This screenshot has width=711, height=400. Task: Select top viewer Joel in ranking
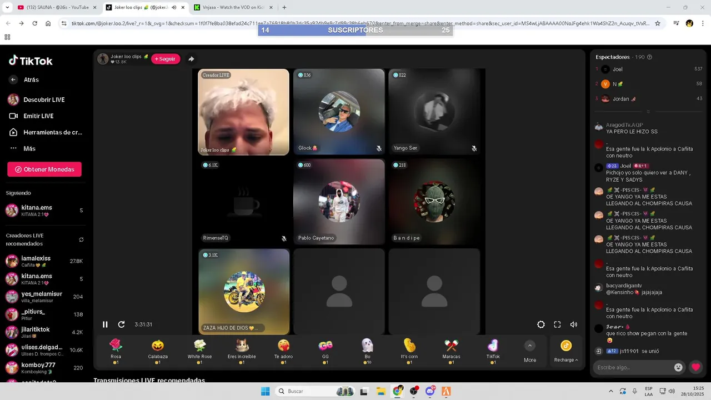point(649,69)
